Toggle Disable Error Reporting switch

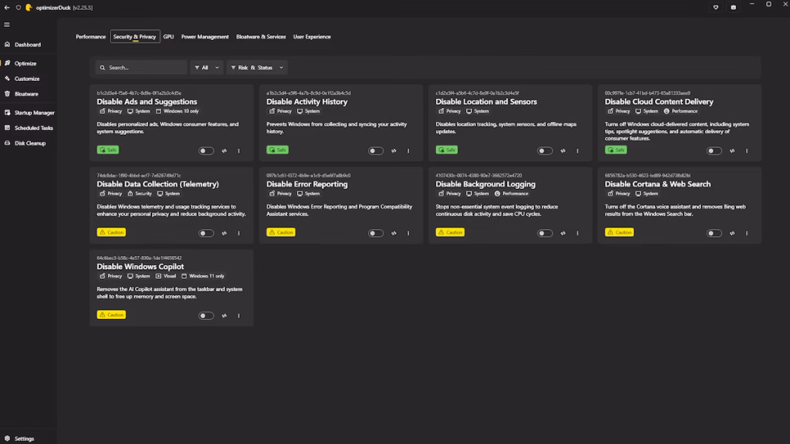tap(376, 233)
